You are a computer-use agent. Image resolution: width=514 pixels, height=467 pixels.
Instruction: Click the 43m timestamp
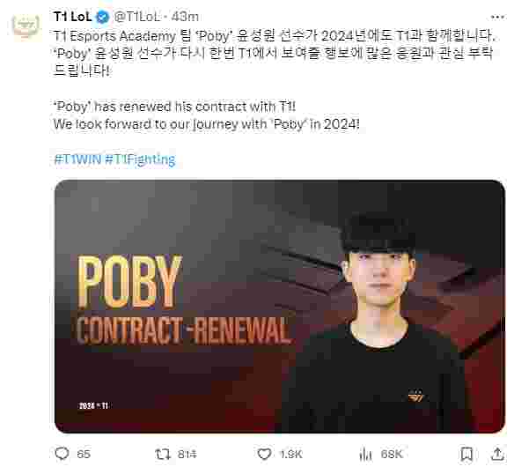185,17
